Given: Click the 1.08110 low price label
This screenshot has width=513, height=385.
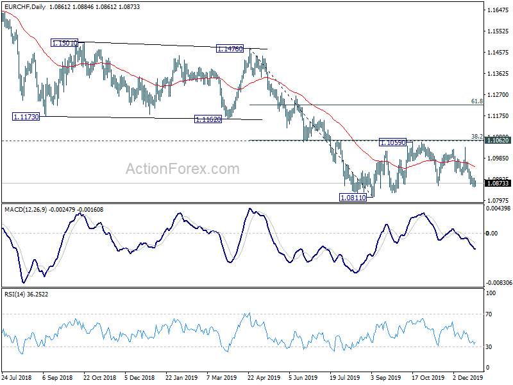Looking at the screenshot, I should 353,198.
